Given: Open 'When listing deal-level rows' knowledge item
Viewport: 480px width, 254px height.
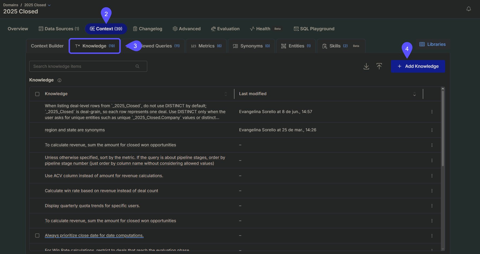Looking at the screenshot, I should 135,112.
